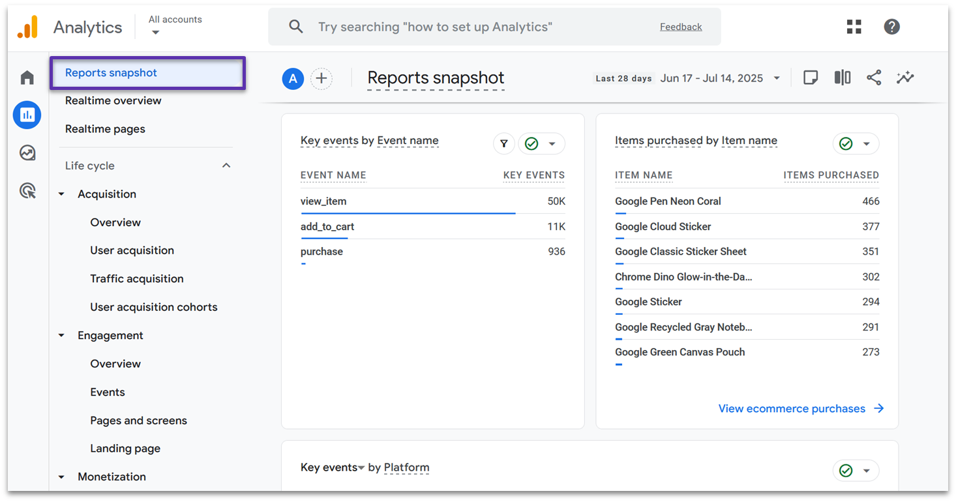The height and width of the screenshot is (502, 956).
Task: Click the Jun 17 - Jul 14, 2025 date range
Action: (711, 78)
